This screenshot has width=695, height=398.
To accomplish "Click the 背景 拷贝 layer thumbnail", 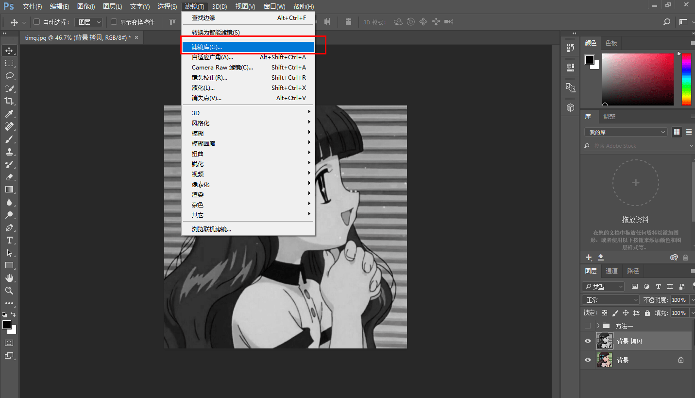I will [x=605, y=341].
